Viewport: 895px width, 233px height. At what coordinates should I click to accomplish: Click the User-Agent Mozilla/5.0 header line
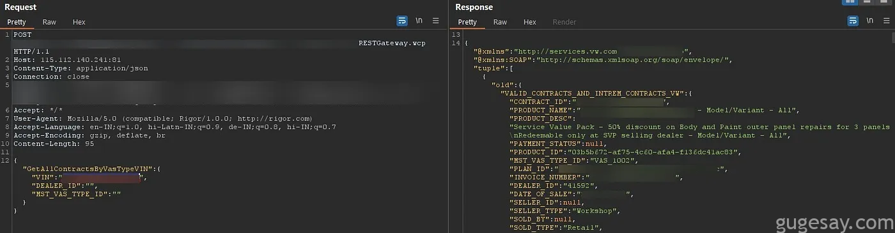(162, 118)
